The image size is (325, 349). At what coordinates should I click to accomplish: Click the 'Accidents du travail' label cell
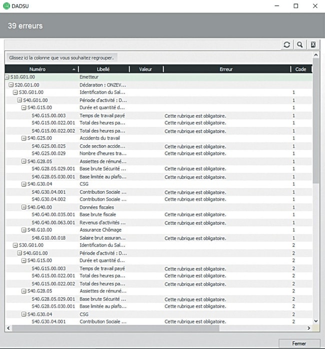[99, 138]
